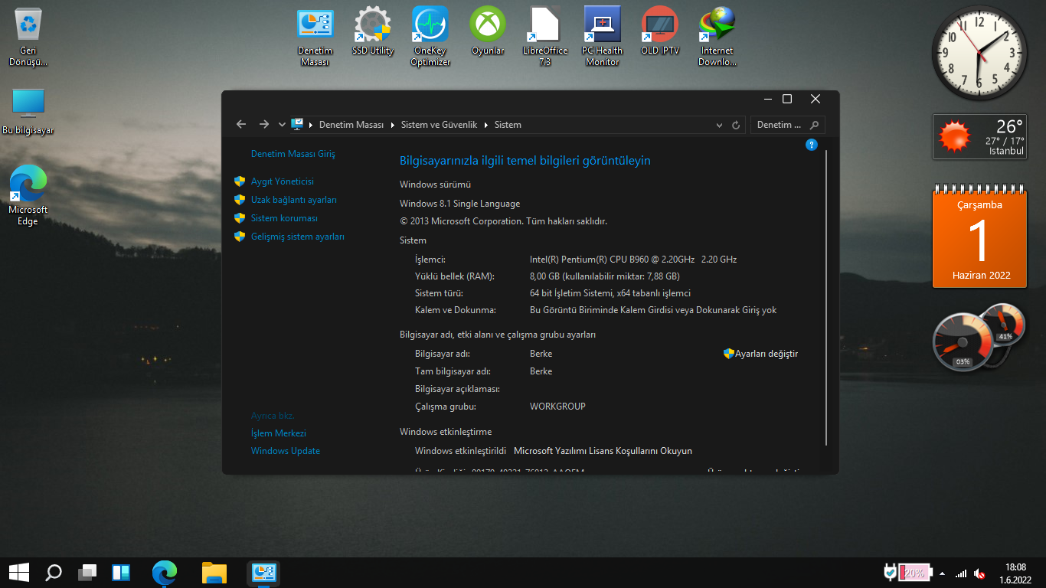Viewport: 1046px width, 588px height.
Task: Select the SSD Utility desktop shortcut
Action: (373, 31)
